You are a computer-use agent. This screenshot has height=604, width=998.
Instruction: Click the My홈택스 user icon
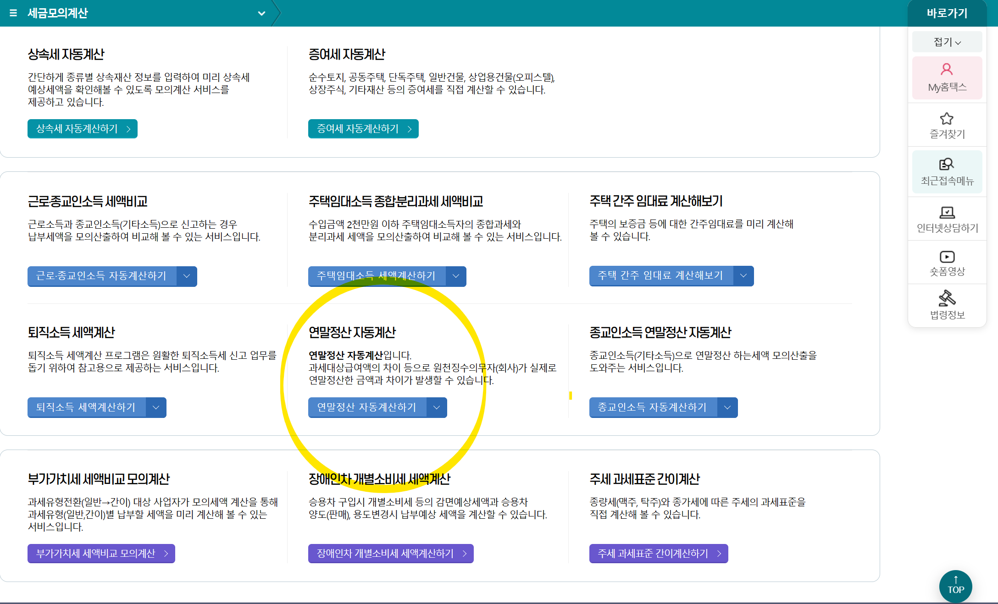pyautogui.click(x=947, y=70)
